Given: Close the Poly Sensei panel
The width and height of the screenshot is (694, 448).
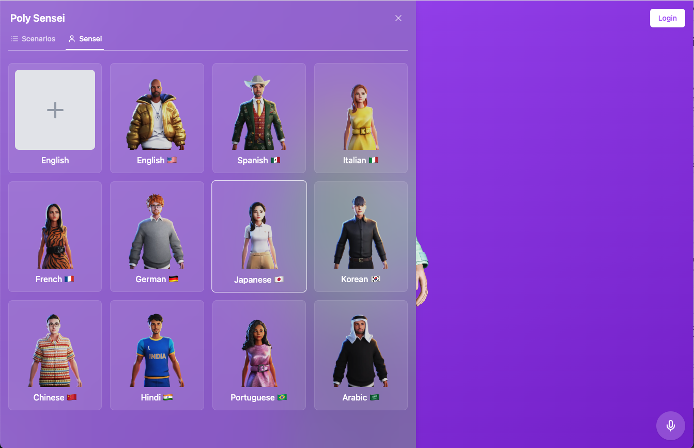Looking at the screenshot, I should (398, 18).
